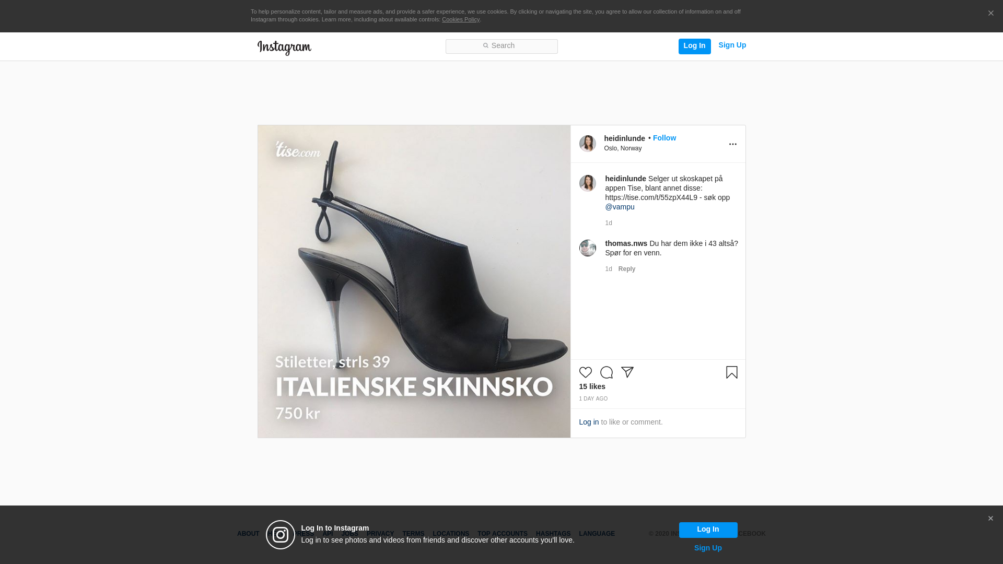Viewport: 1003px width, 564px height.
Task: Follow heidinlunde
Action: [x=664, y=138]
